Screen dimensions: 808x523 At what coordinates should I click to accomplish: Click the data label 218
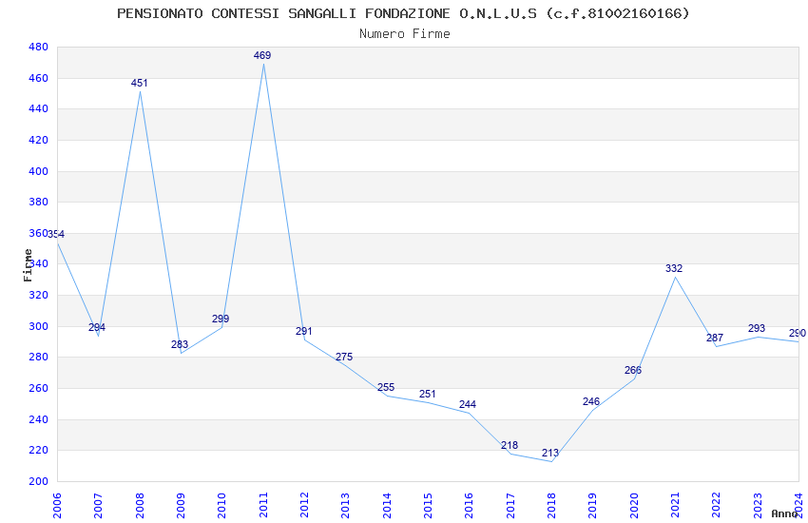coord(510,445)
